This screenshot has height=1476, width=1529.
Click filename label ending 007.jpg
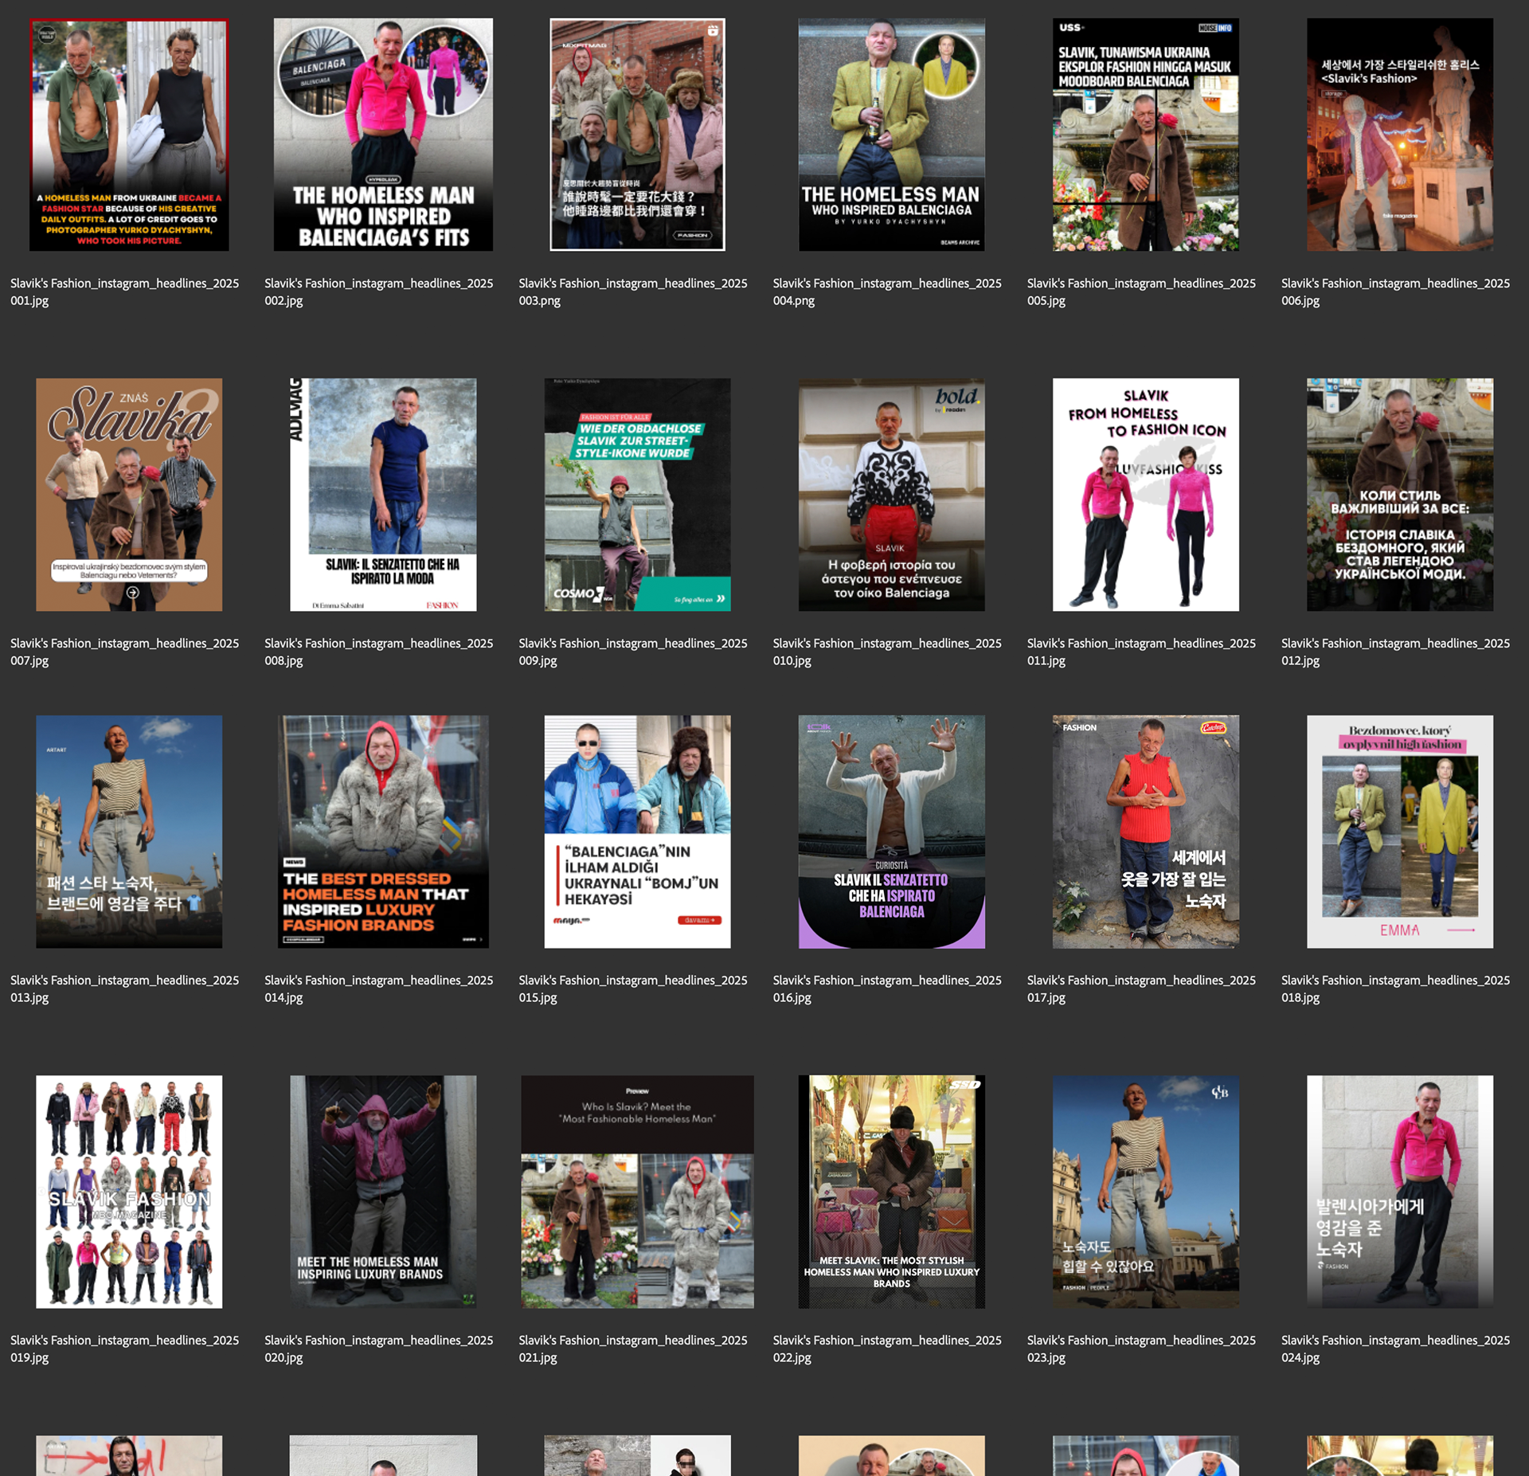[x=124, y=652]
